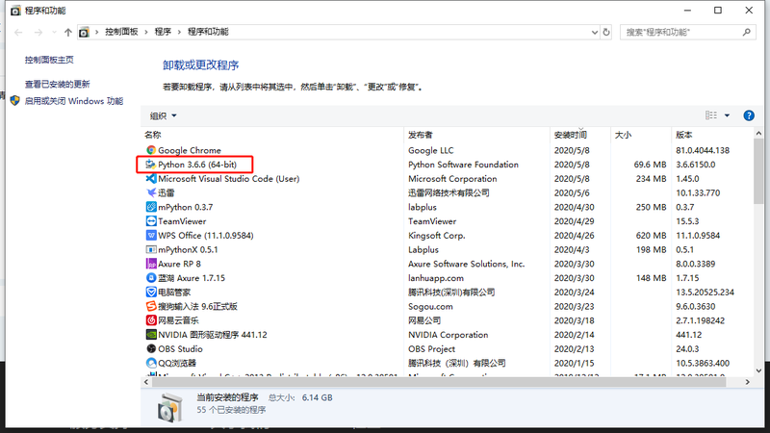Maximize the 程序和功能 window
770x433 pixels.
tap(718, 11)
